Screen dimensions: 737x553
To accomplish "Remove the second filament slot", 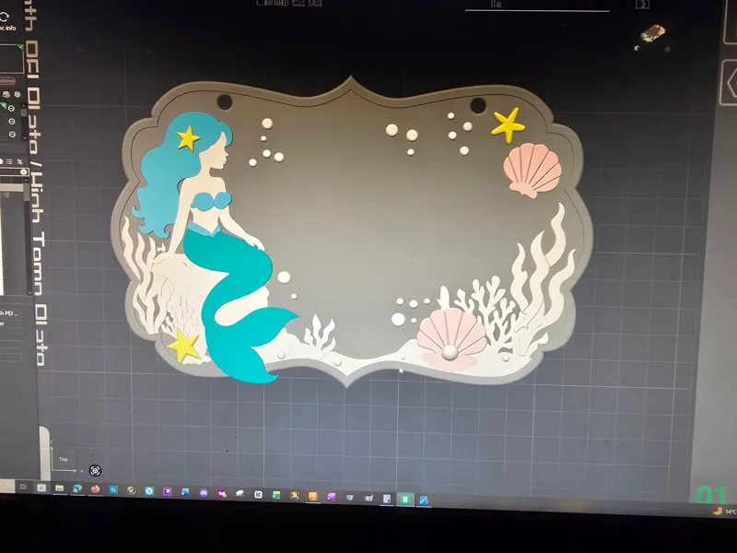I will click(12, 122).
